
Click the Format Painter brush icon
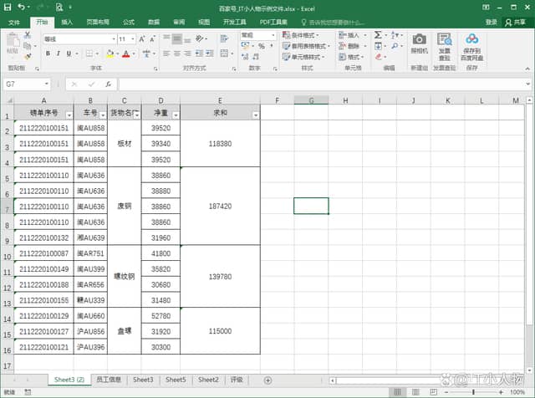(28, 57)
